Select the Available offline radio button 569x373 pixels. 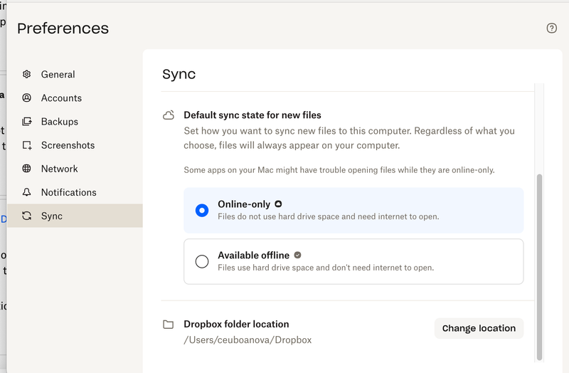click(x=202, y=261)
